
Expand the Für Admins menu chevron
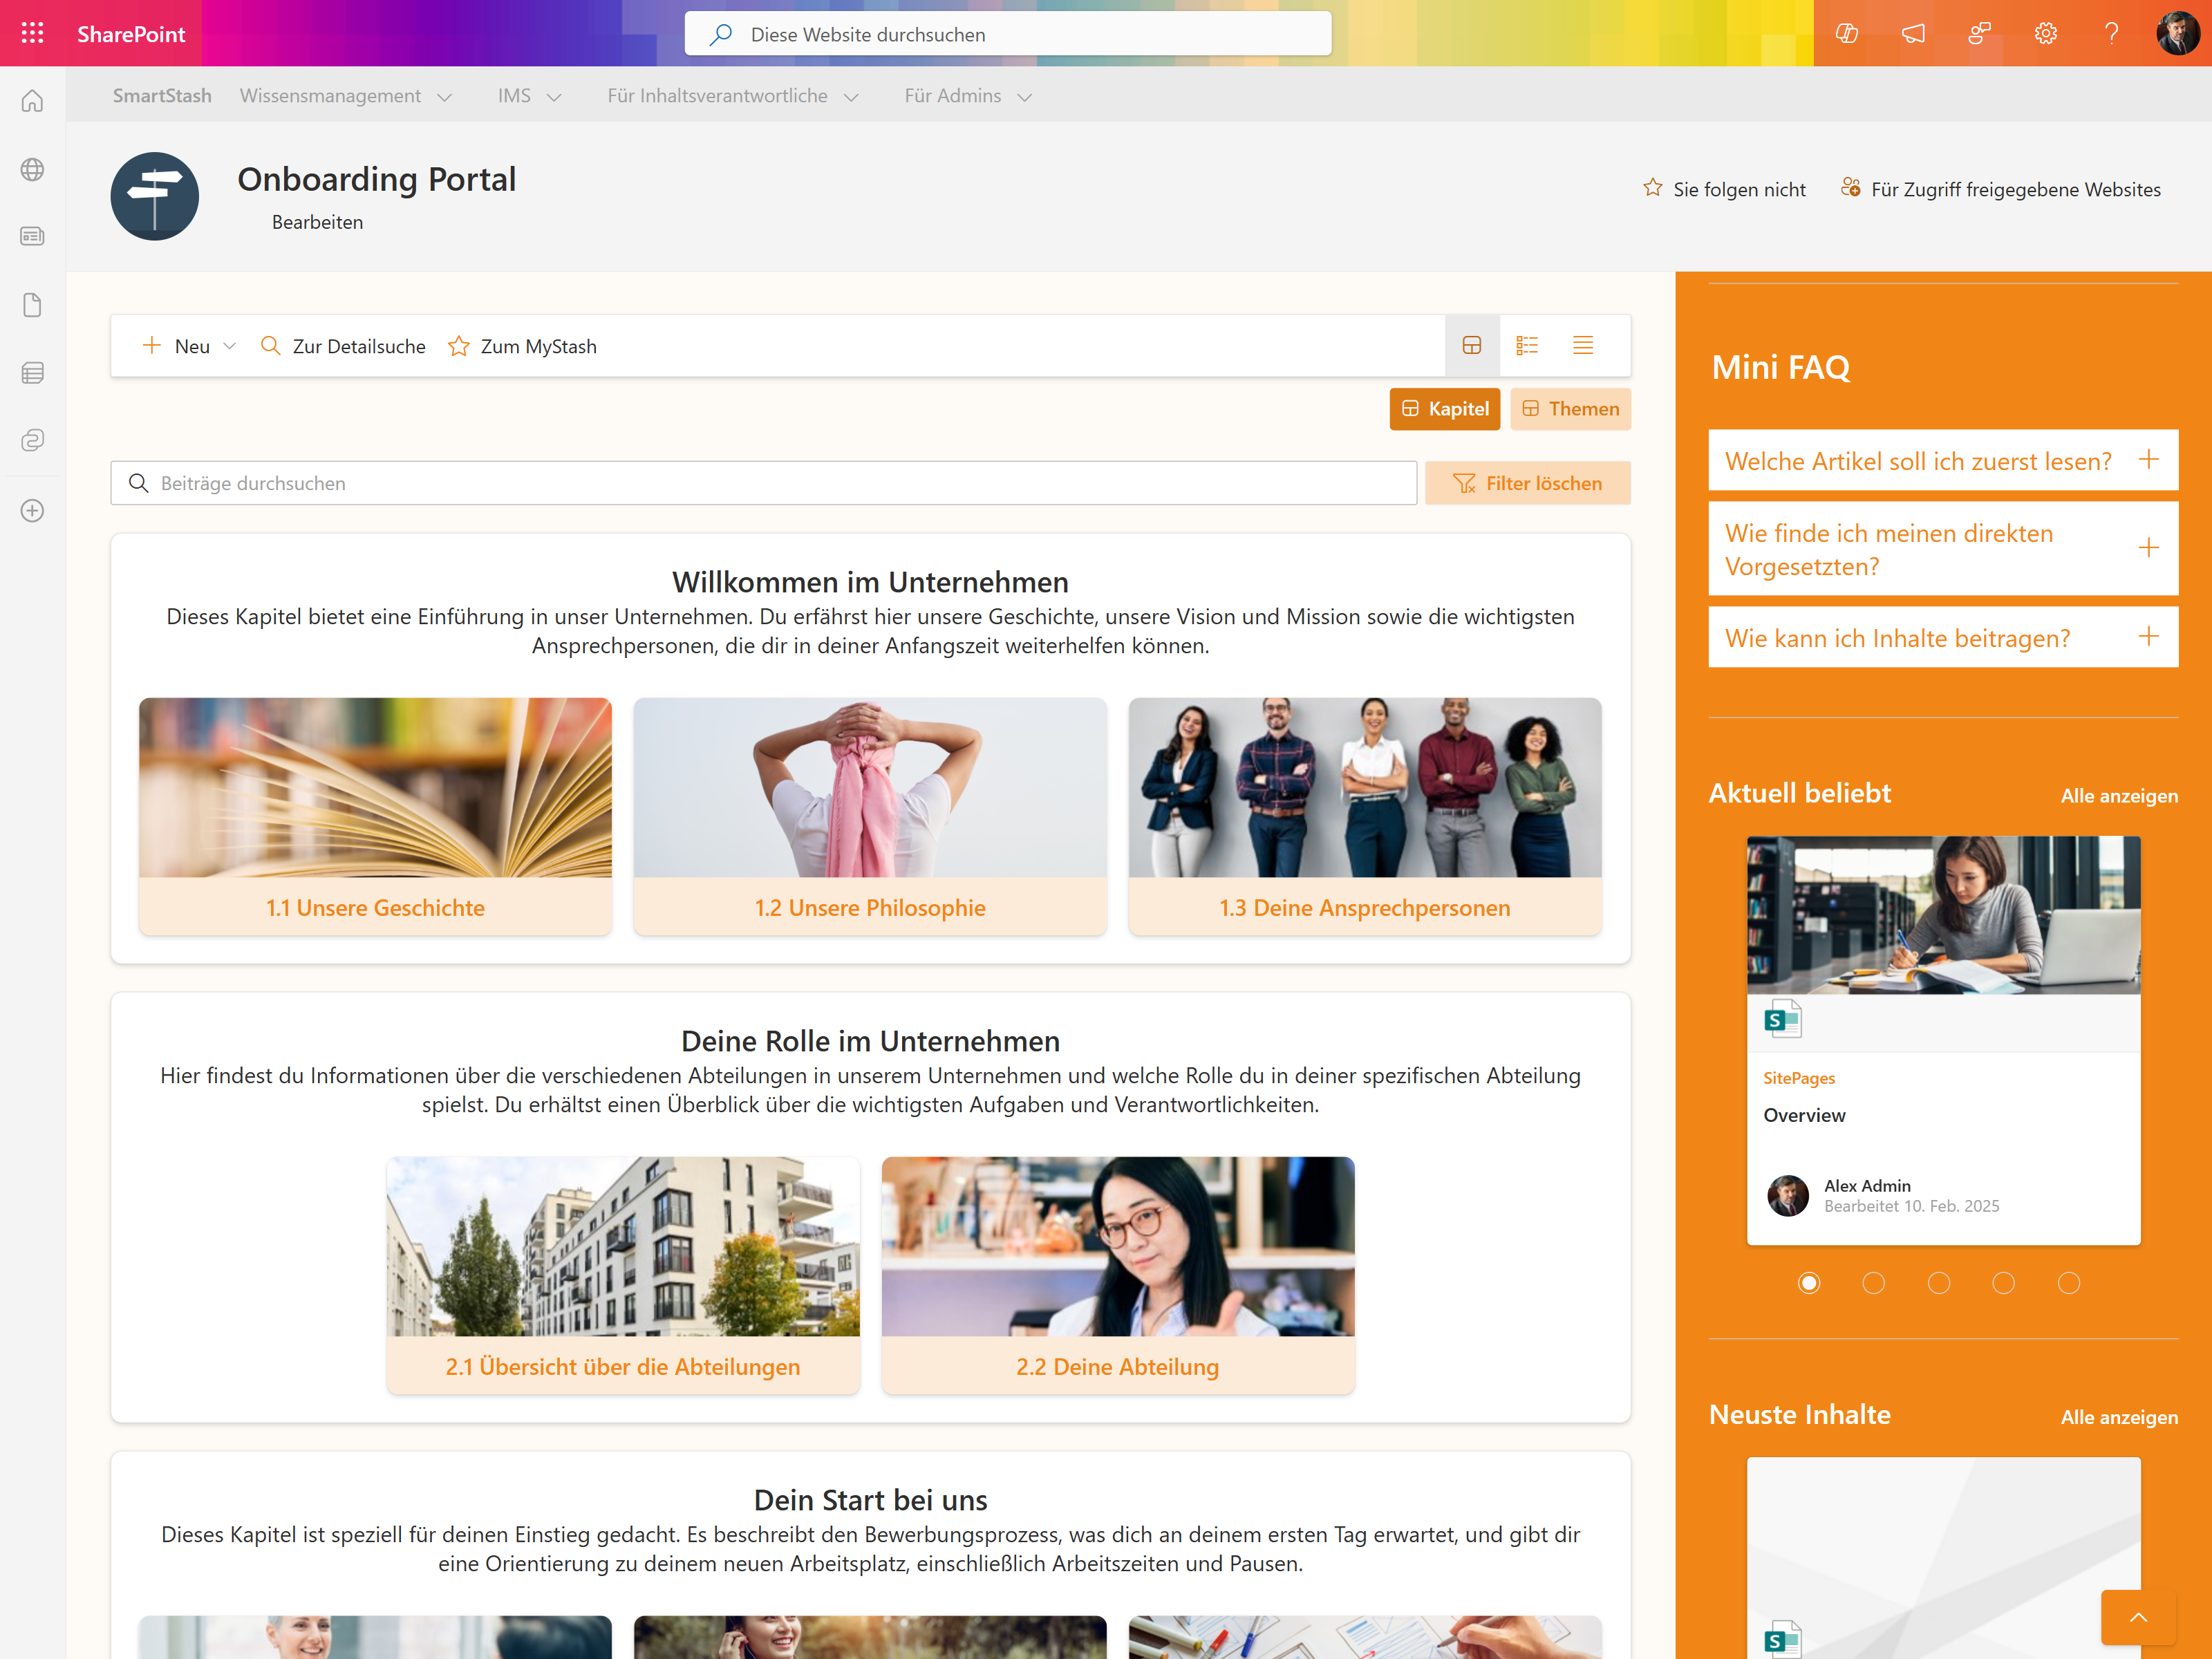(x=1024, y=97)
